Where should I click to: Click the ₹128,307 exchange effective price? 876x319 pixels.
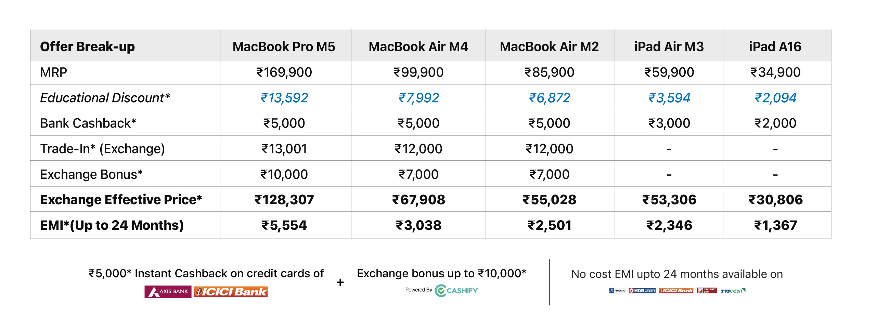click(284, 200)
